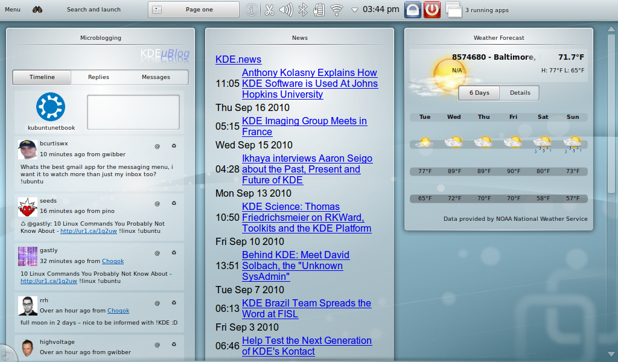Viewport: 618px width, 362px height.
Task: Open the volume speaker icon
Action: pos(286,10)
